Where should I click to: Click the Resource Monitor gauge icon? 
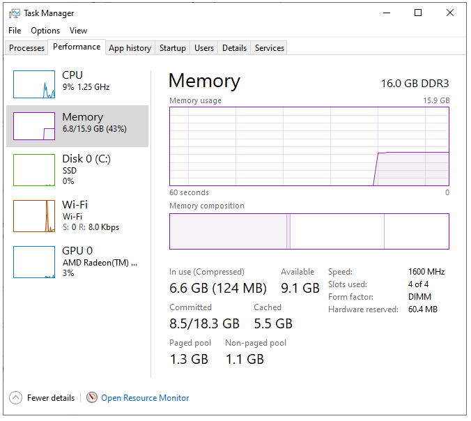coord(91,397)
